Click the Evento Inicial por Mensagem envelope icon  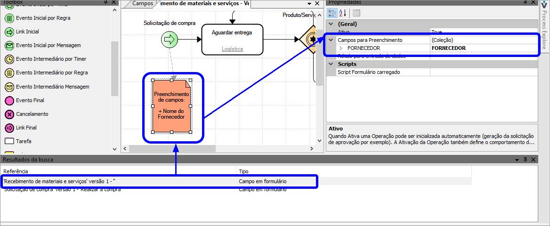[9, 46]
